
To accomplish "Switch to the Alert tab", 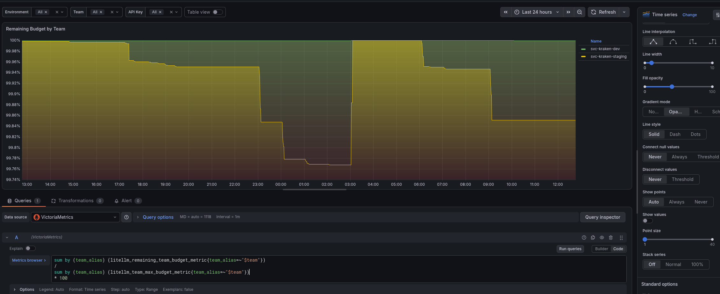I will (x=128, y=201).
